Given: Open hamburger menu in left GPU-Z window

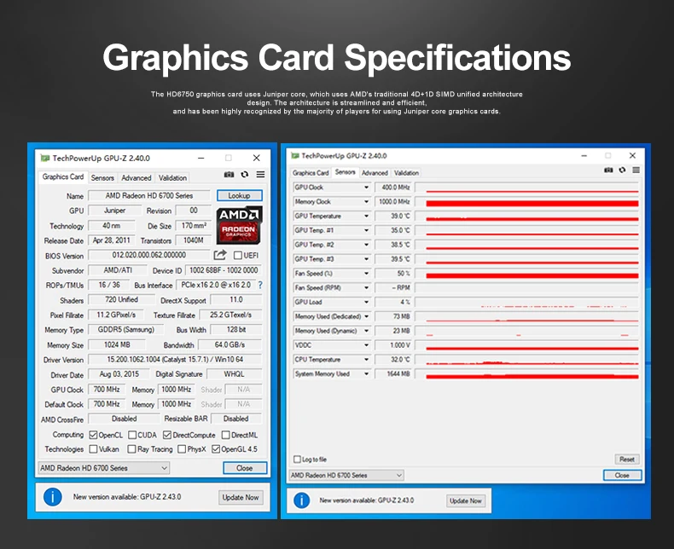Looking at the screenshot, I should click(260, 175).
